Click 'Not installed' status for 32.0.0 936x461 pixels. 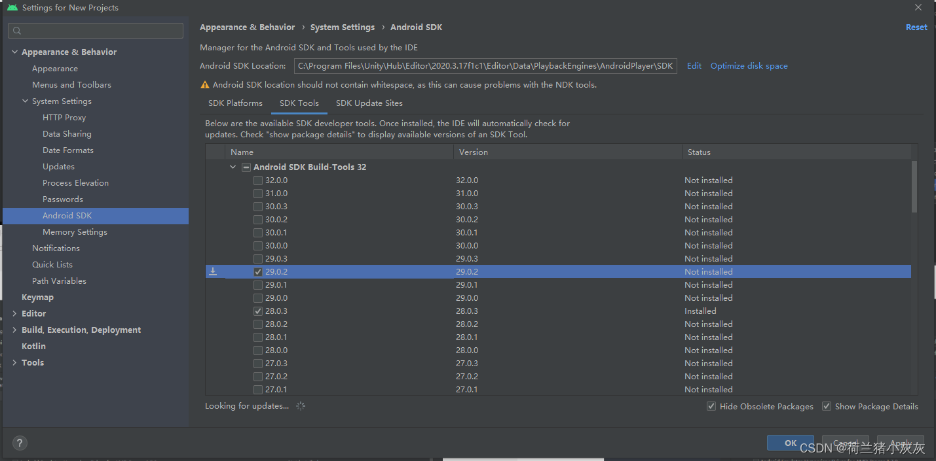tap(709, 180)
